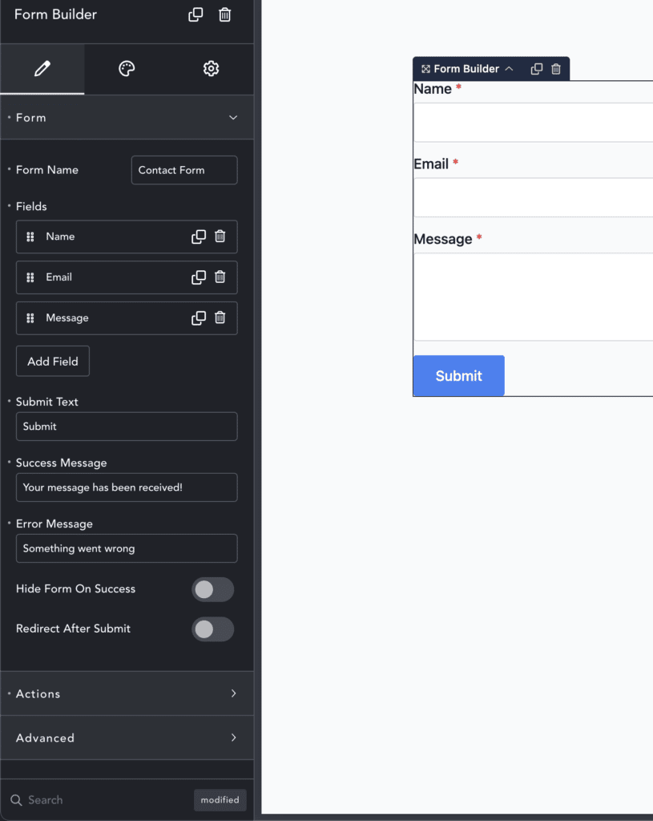The image size is (653, 821).
Task: Toggle Hide Form On Success
Action: [x=213, y=589]
